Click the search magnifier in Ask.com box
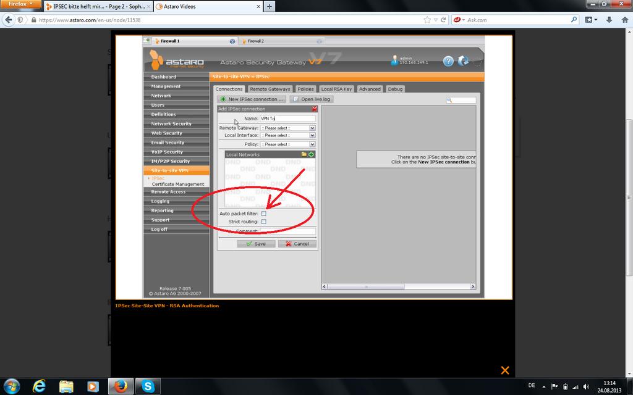 pyautogui.click(x=574, y=19)
